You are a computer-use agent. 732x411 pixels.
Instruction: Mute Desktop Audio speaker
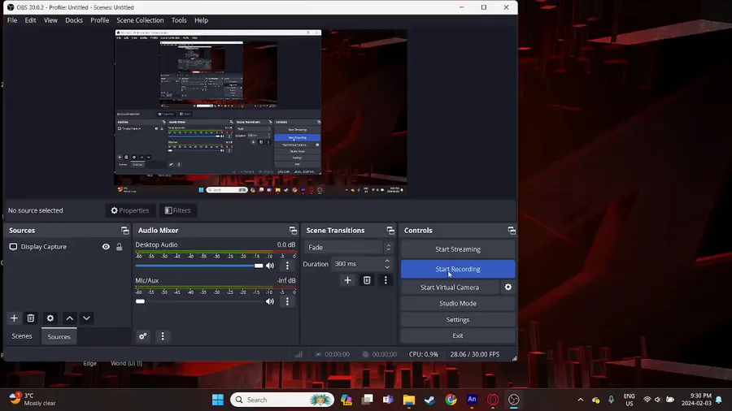(x=270, y=266)
